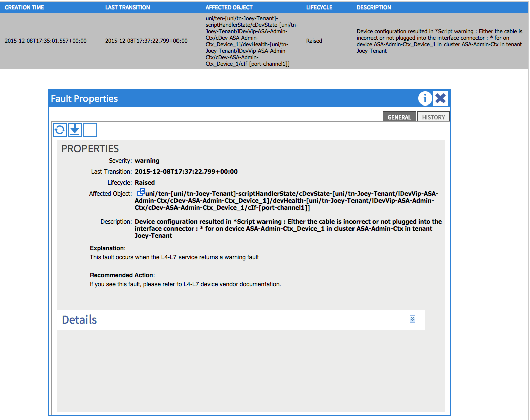
Task: Click the refresh arrows icon again
Action: click(x=59, y=129)
